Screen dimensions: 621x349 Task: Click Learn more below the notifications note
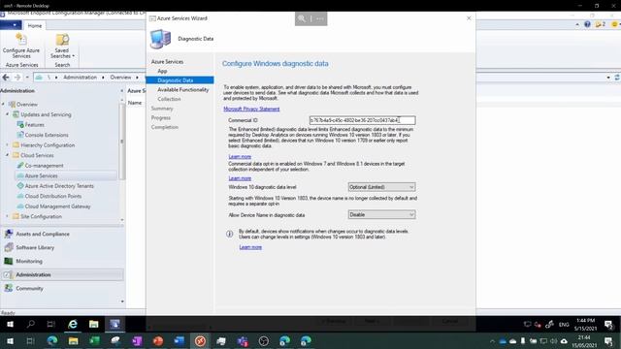(250, 247)
